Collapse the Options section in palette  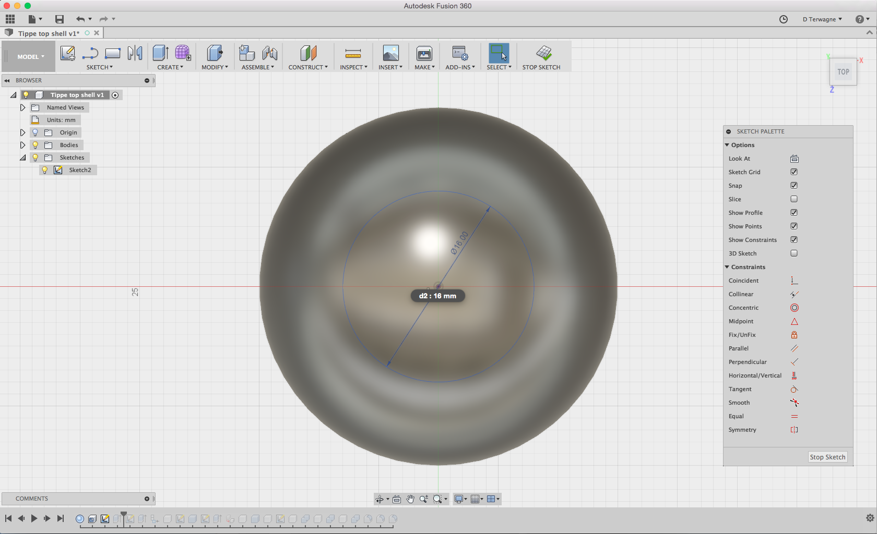(x=727, y=145)
